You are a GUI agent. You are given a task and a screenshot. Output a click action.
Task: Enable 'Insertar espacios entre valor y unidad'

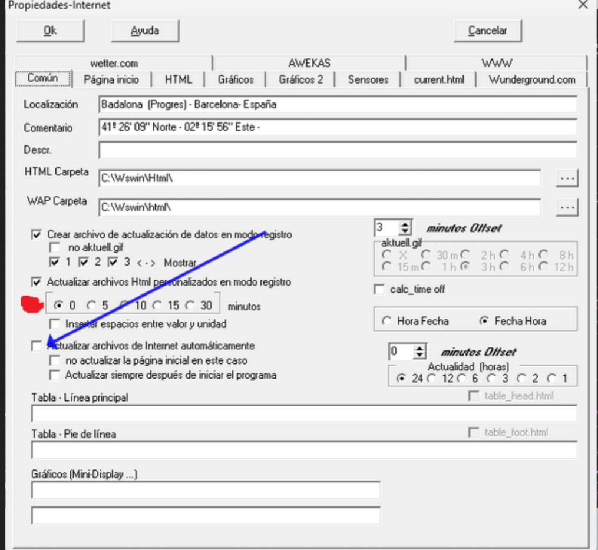pyautogui.click(x=55, y=323)
